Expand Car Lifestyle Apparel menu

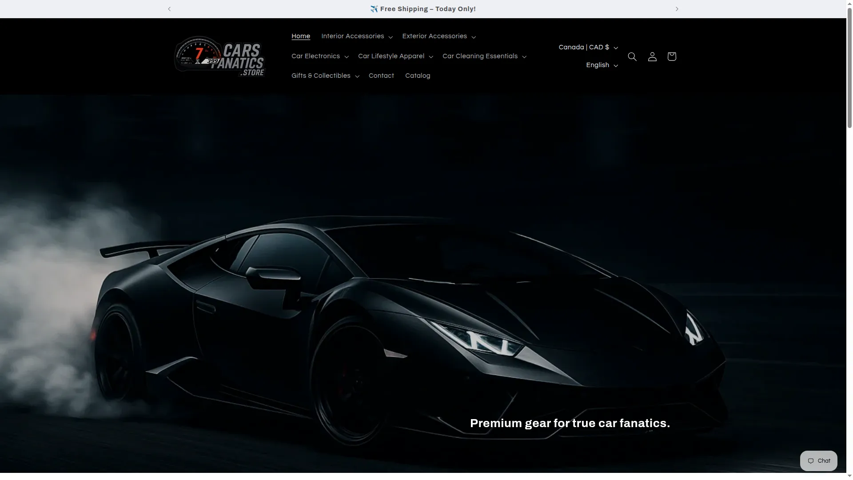click(395, 56)
